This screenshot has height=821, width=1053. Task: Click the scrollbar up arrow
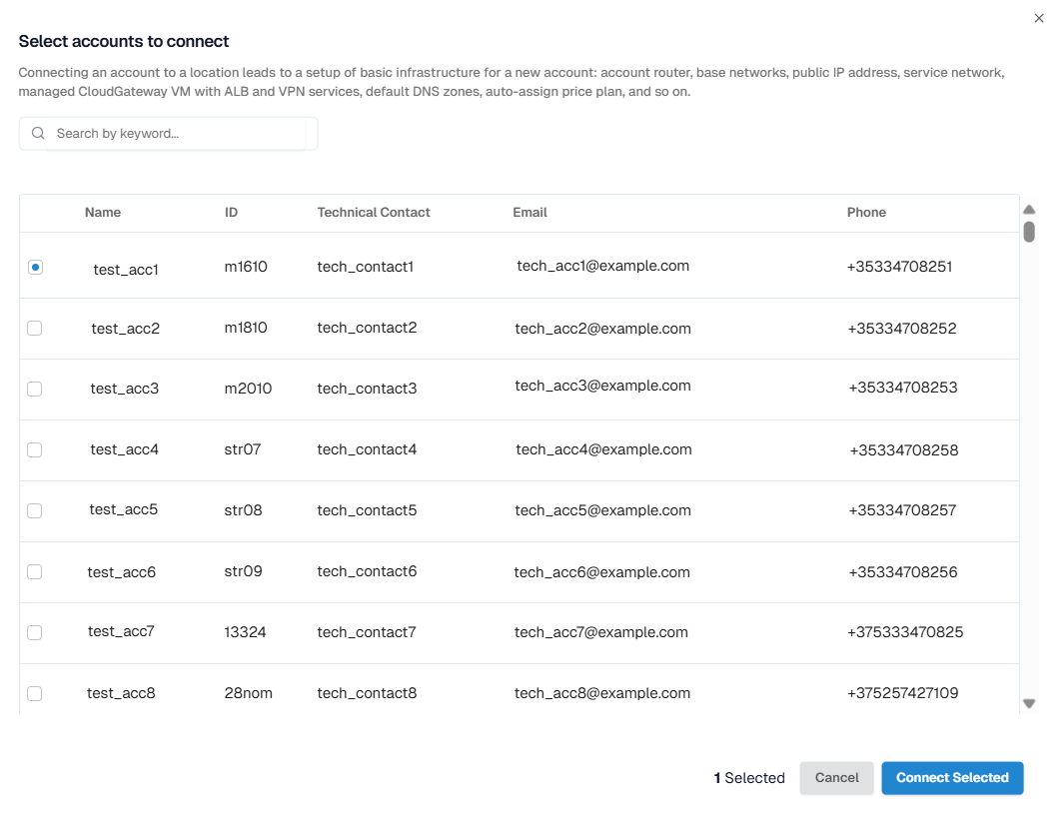pos(1029,210)
